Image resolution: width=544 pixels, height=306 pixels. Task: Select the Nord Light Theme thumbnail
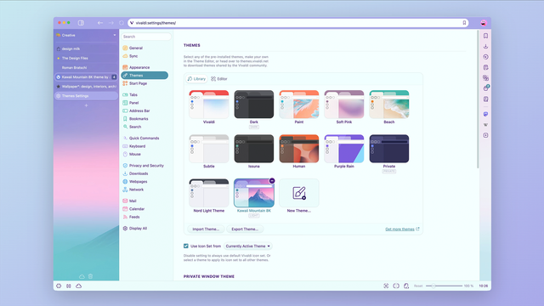tap(209, 193)
